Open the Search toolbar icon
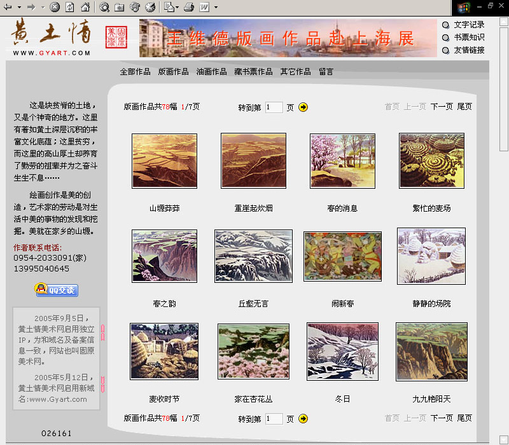 (104, 7)
